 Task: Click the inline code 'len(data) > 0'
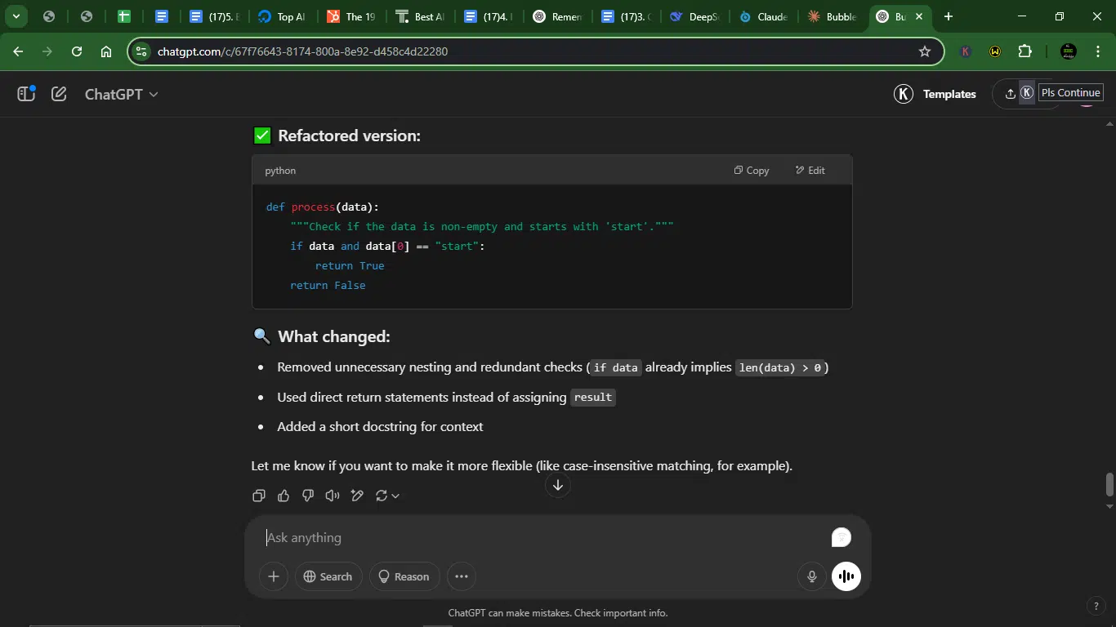tap(780, 367)
